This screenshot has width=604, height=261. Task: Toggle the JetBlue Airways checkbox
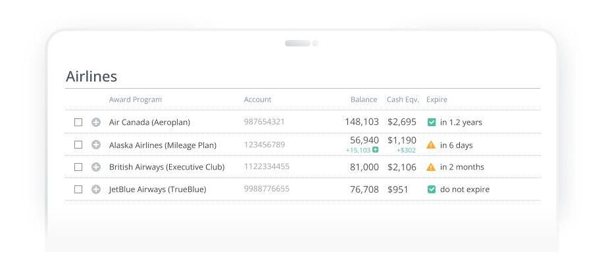tap(78, 189)
